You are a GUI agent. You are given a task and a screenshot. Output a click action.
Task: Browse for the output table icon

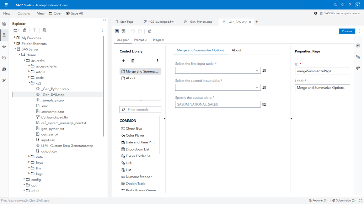click(264, 104)
